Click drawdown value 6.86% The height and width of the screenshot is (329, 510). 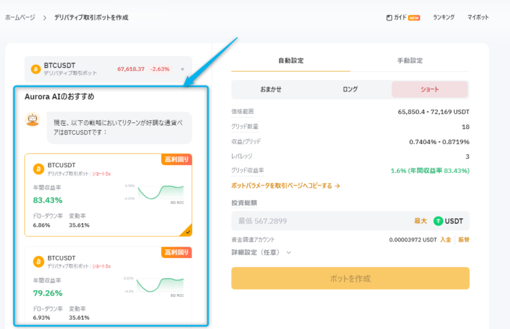click(41, 225)
